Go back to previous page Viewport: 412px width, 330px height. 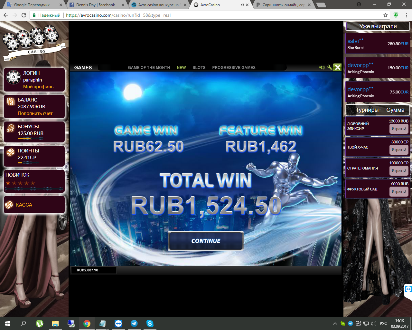6,15
